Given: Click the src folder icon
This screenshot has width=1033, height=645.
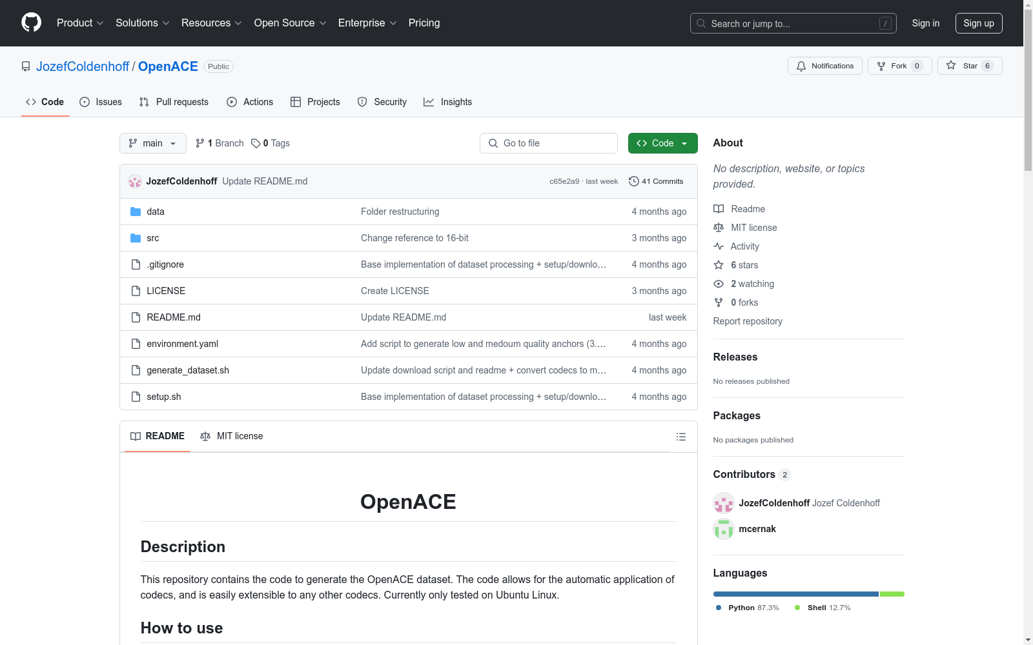Looking at the screenshot, I should pos(136,238).
